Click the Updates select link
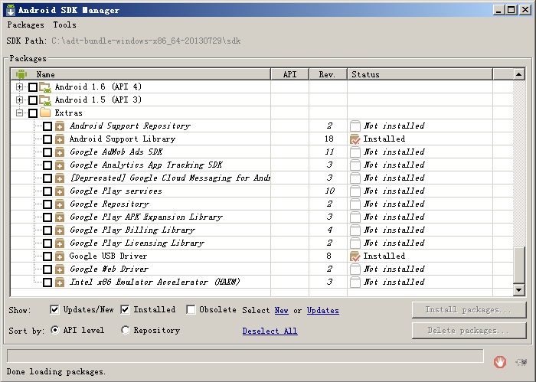The image size is (536, 382). [x=322, y=310]
